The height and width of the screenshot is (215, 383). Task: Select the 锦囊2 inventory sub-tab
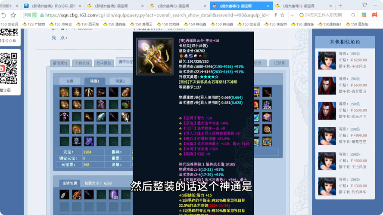120,81
